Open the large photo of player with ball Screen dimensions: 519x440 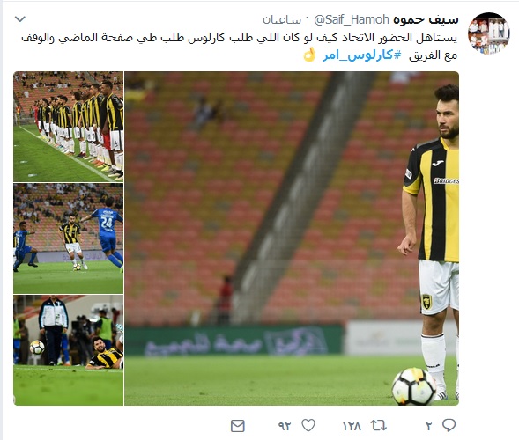[x=292, y=238]
